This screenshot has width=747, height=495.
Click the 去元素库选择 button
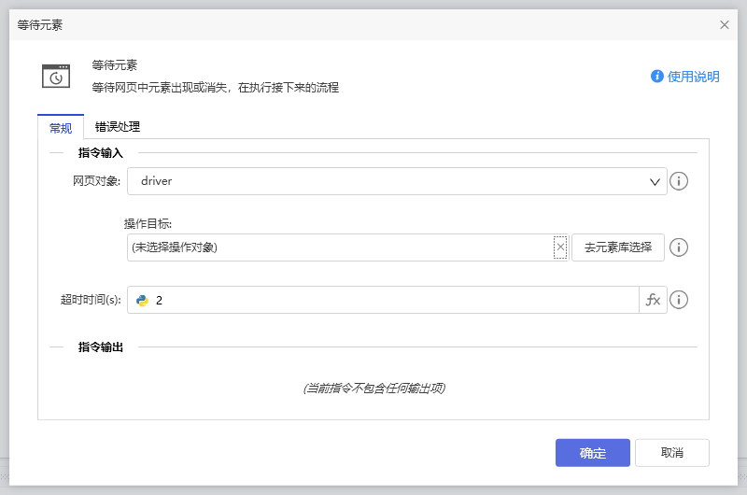(618, 247)
